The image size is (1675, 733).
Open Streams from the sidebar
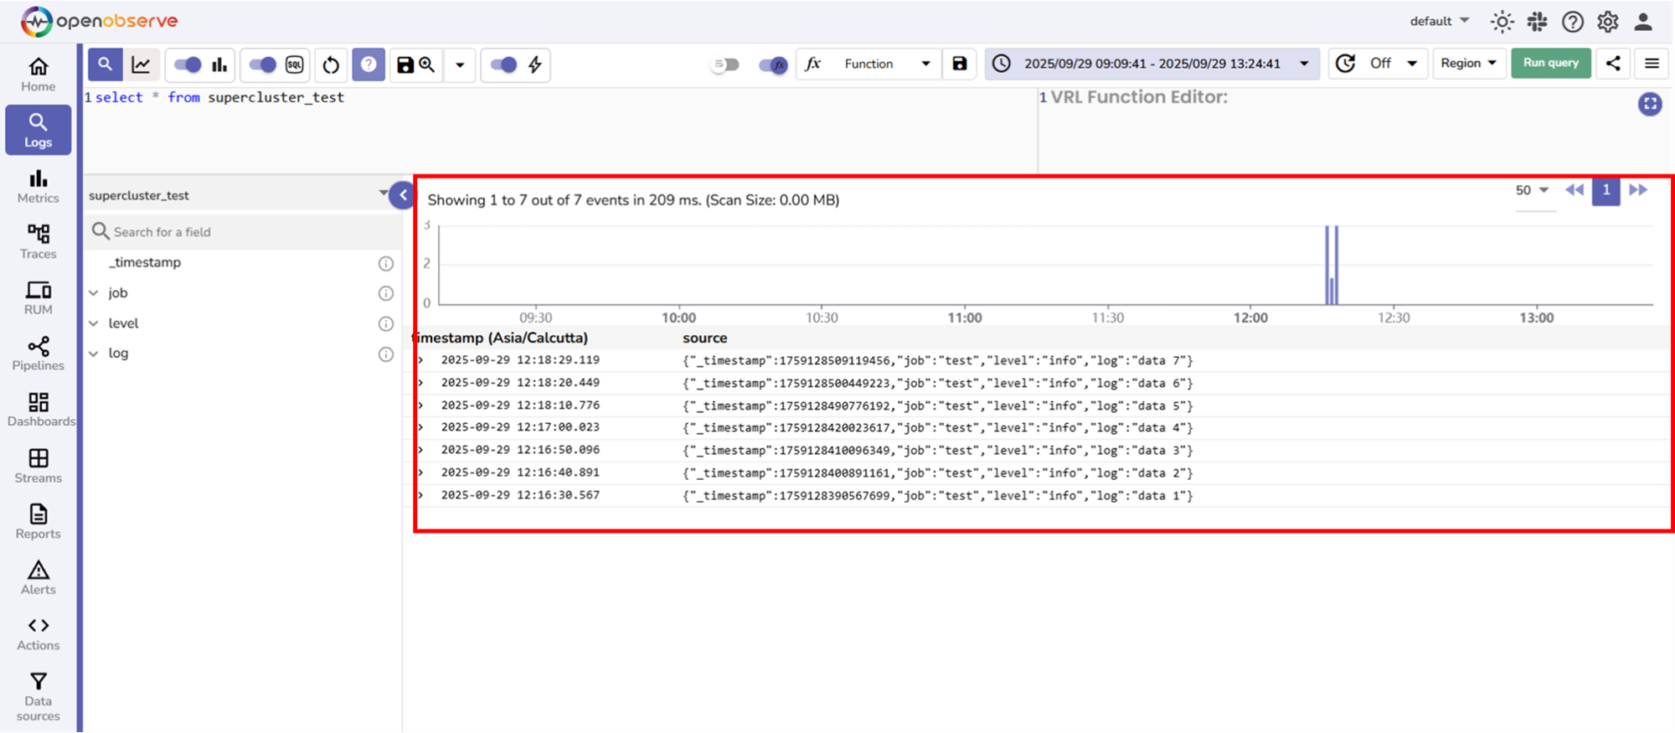38,465
